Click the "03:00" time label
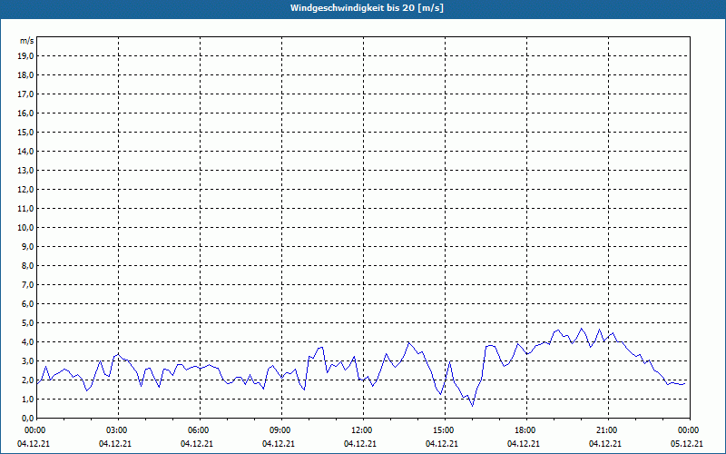Viewport: 726px width, 454px height. (x=118, y=430)
